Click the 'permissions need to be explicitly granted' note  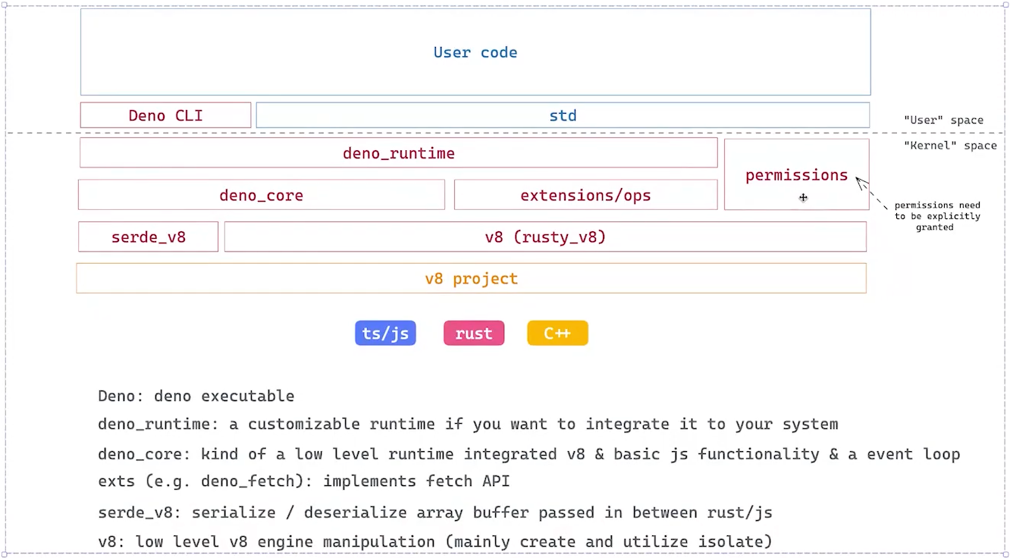click(x=936, y=216)
